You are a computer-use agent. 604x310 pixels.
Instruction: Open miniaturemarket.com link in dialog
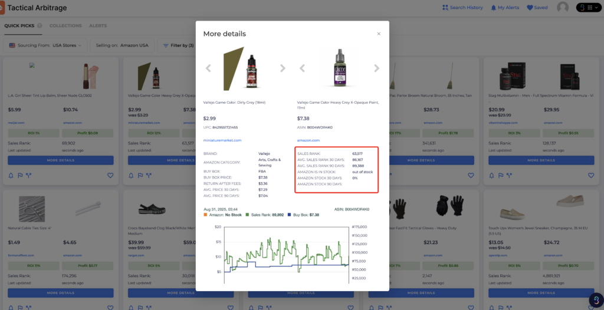click(x=222, y=140)
